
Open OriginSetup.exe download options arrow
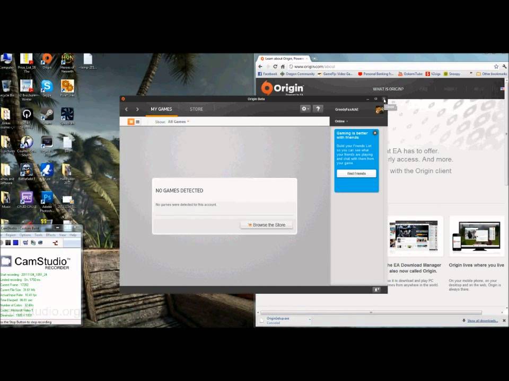(310, 320)
